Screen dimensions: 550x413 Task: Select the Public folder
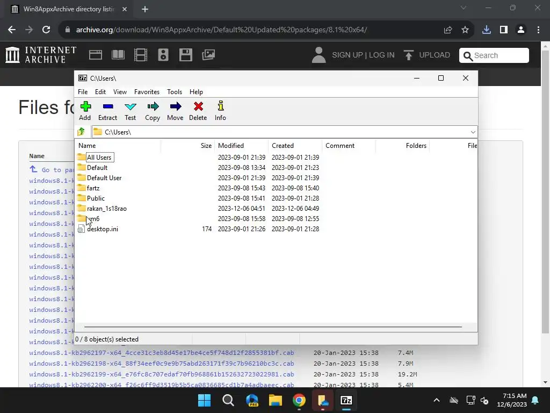pyautogui.click(x=96, y=198)
